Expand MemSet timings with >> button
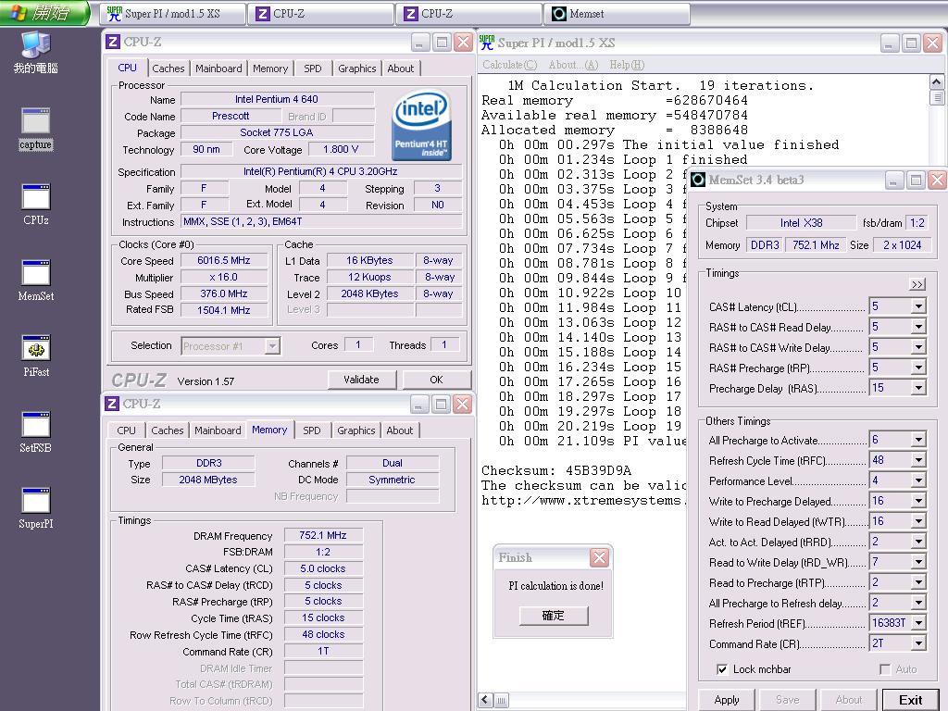948x711 pixels. tap(917, 284)
